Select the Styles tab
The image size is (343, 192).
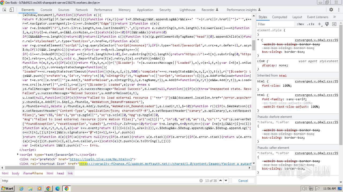(263, 17)
